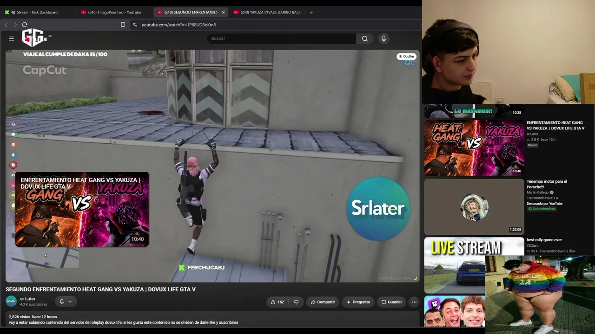
Task: Start voice search with the microphone
Action: pyautogui.click(x=383, y=39)
